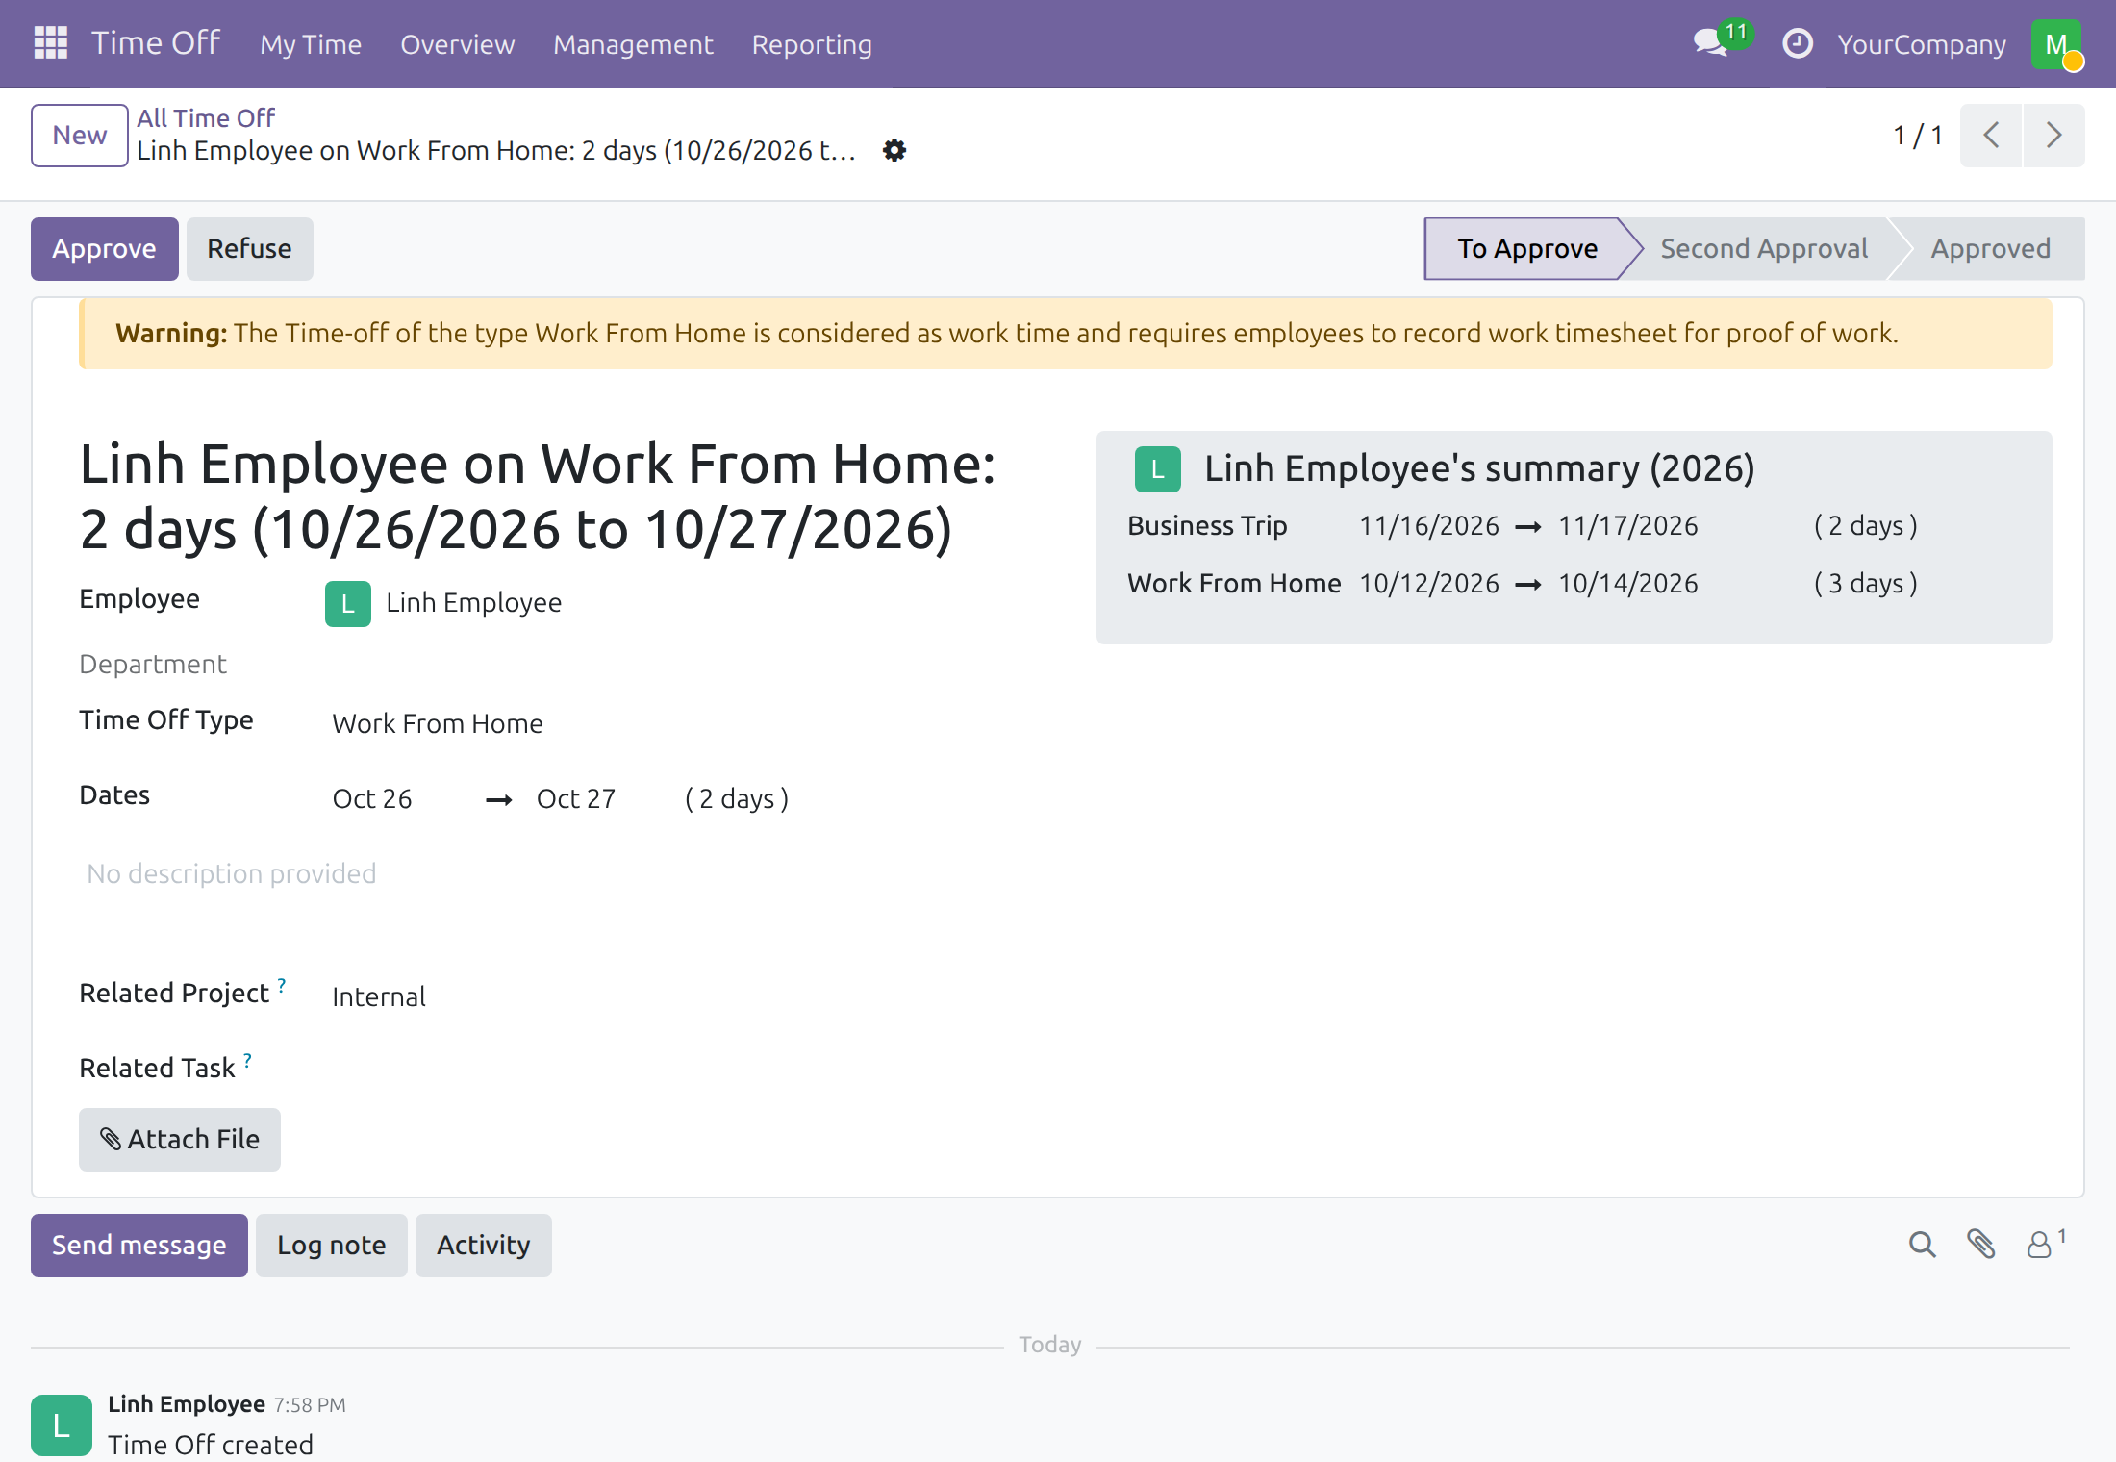The height and width of the screenshot is (1462, 2116).
Task: Click the 1 / 1 pager counter
Action: [1918, 135]
